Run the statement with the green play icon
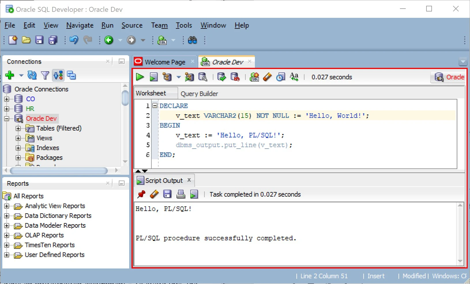470x284 pixels. tap(140, 77)
